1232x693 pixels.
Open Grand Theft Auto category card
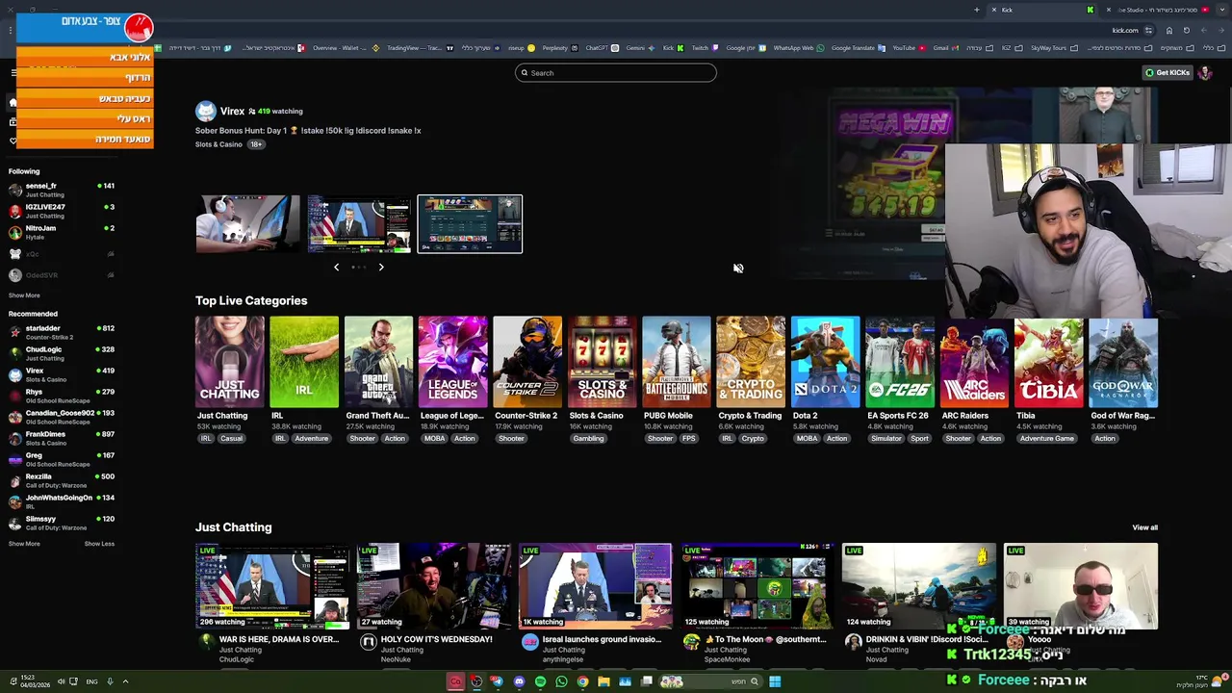[378, 362]
